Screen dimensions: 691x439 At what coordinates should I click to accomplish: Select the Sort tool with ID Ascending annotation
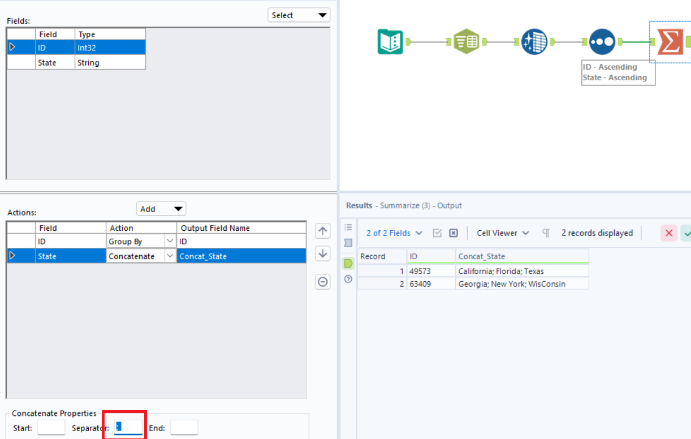[602, 41]
